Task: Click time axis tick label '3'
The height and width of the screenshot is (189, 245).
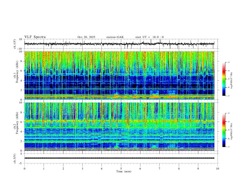Action: (82, 169)
